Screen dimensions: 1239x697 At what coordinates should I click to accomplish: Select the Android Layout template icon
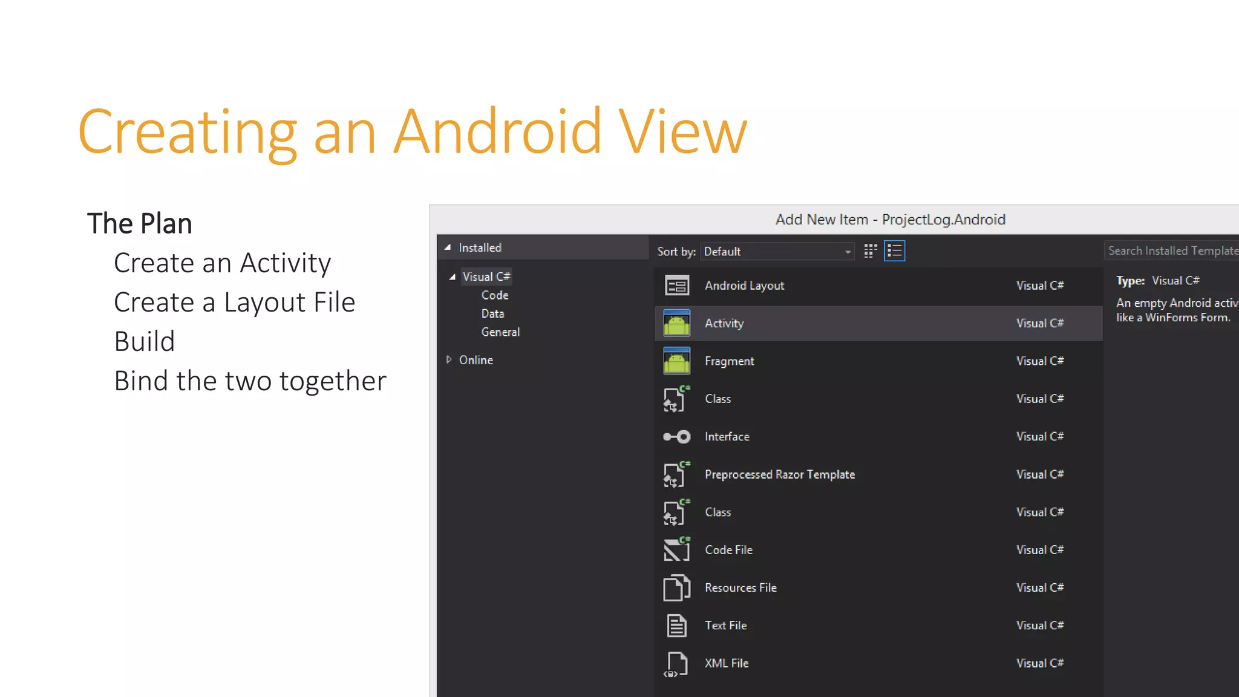pos(676,286)
